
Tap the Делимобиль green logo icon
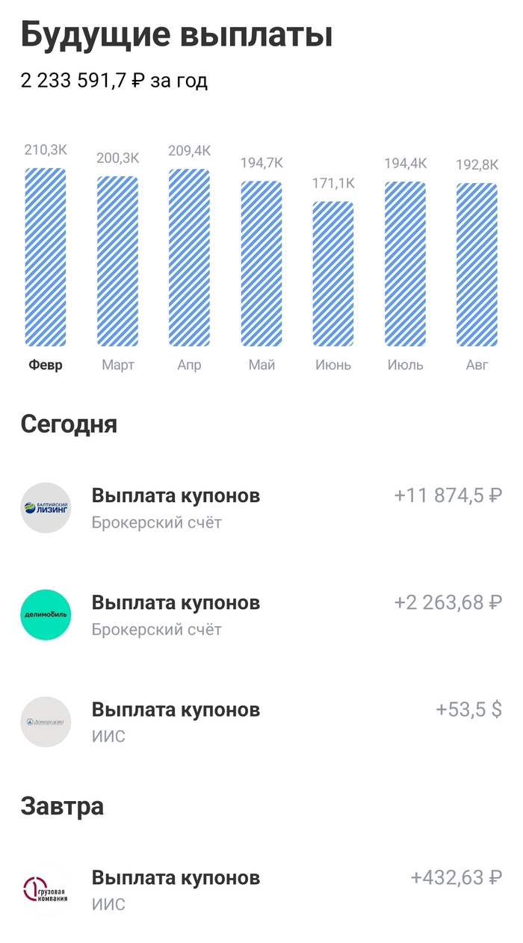[46, 615]
